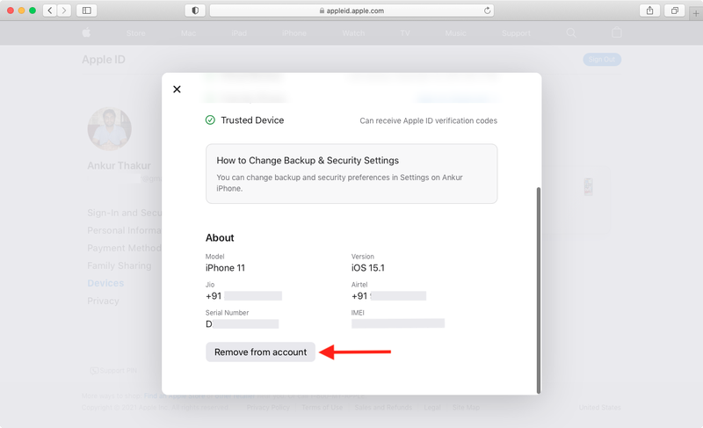Image resolution: width=703 pixels, height=428 pixels.
Task: Show all tabs overview button
Action: (x=674, y=11)
